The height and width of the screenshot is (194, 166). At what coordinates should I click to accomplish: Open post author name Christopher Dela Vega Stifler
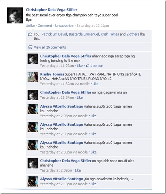tap(52, 10)
